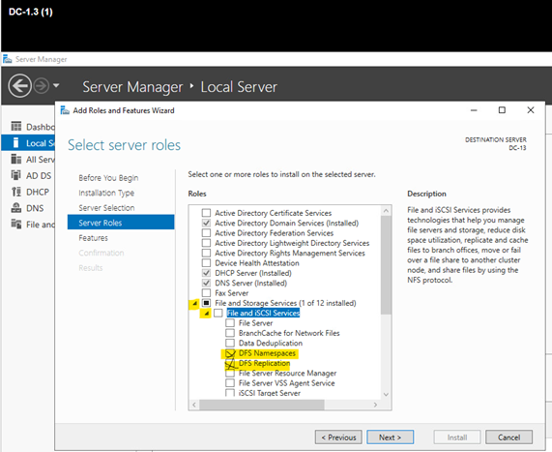Open File and Storage sidebar icon

tap(16, 225)
